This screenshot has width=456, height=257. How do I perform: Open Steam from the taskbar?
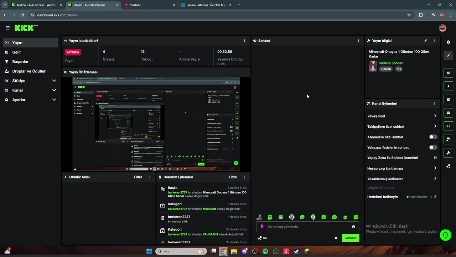[x=296, y=251]
